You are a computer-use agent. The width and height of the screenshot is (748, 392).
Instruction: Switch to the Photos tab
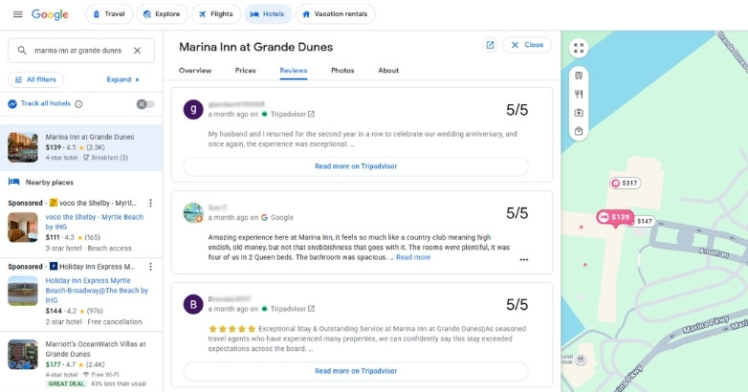click(x=342, y=71)
